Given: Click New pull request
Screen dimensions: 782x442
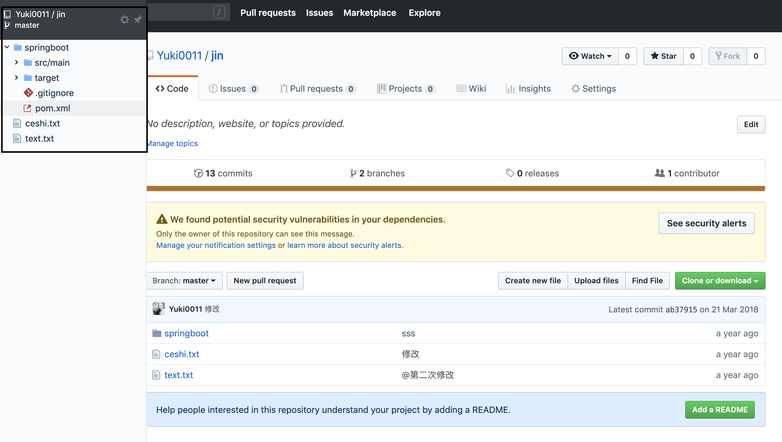Looking at the screenshot, I should click(265, 281).
